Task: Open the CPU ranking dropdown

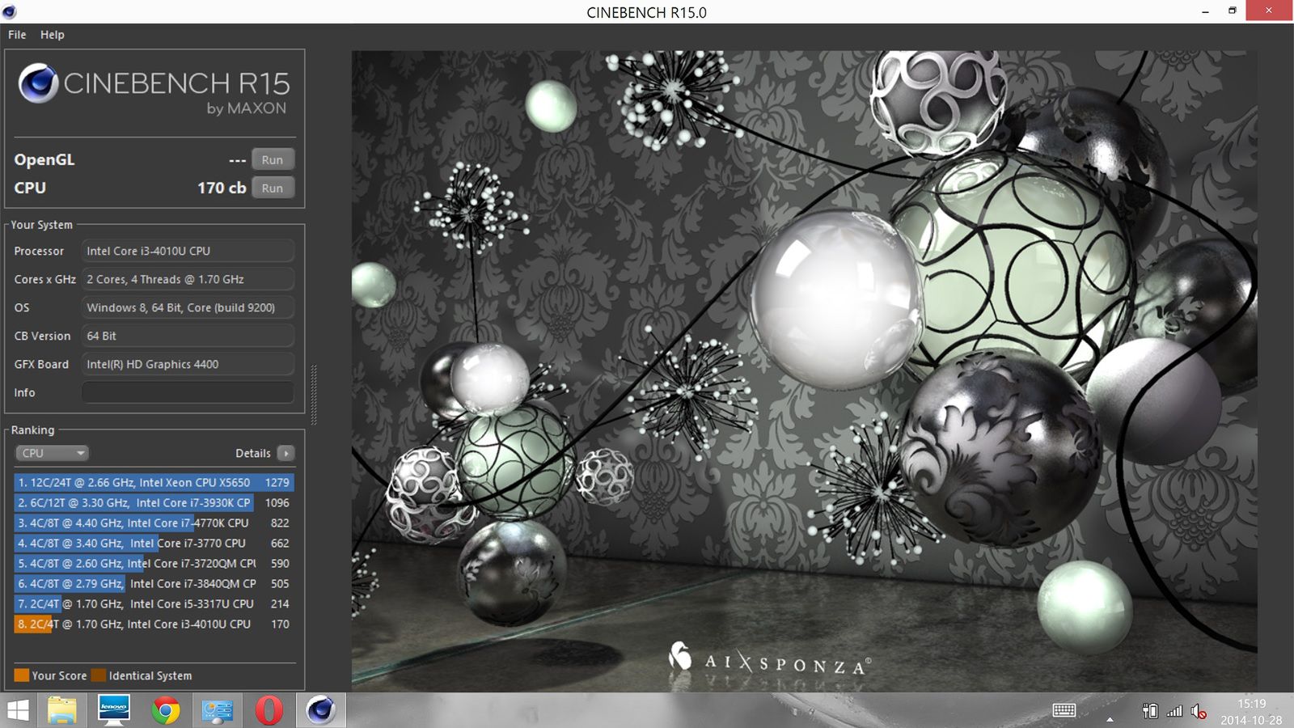Action: [x=52, y=453]
